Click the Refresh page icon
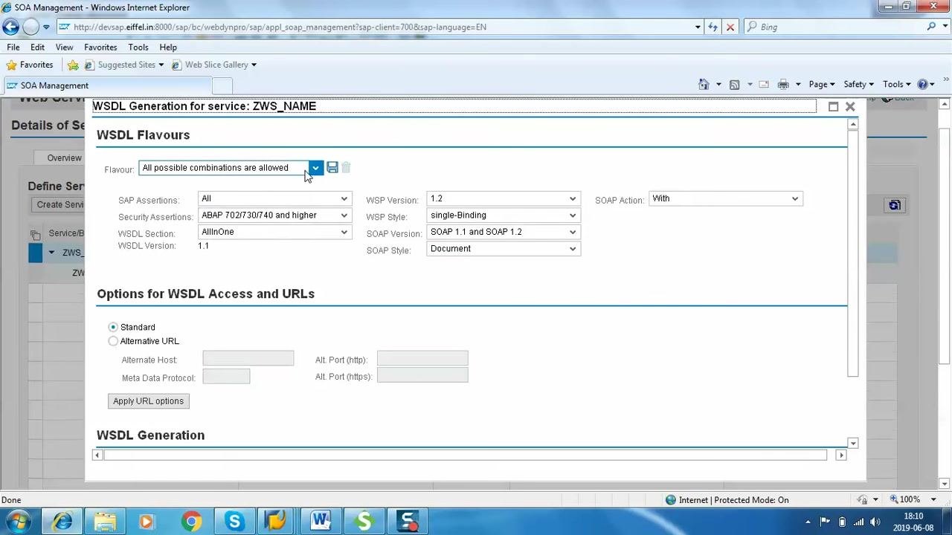 click(x=713, y=27)
